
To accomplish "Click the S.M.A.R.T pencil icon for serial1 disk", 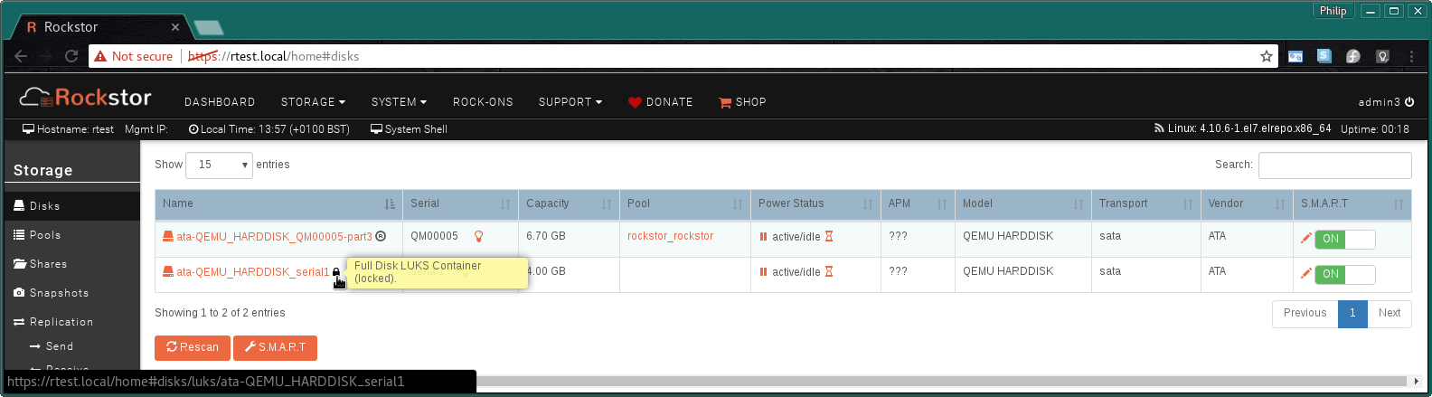I will 1305,273.
